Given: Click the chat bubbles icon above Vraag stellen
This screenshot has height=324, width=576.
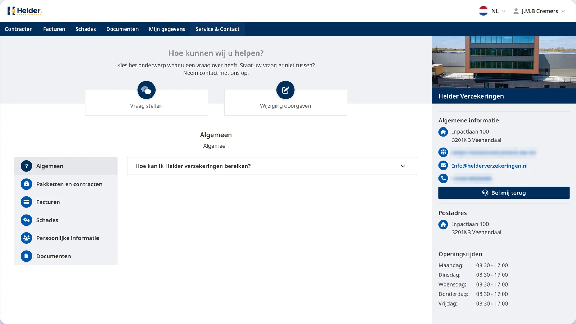Looking at the screenshot, I should coord(146,90).
